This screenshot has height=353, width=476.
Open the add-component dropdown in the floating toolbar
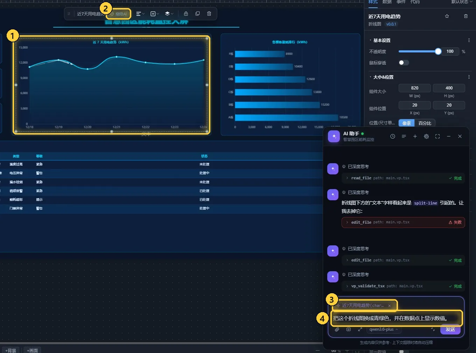[x=154, y=14]
